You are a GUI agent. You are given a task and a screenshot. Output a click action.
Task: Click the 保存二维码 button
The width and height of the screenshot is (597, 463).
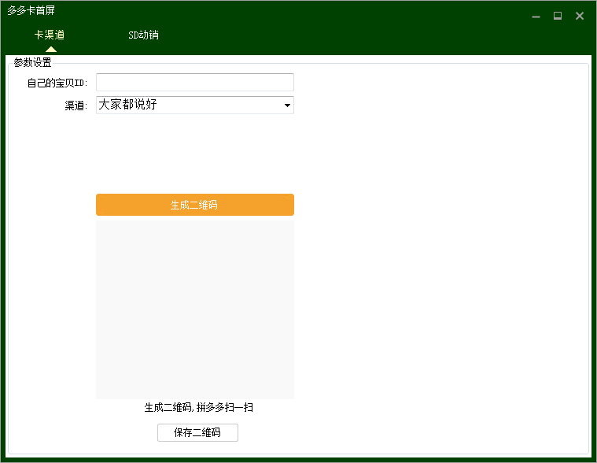click(197, 432)
